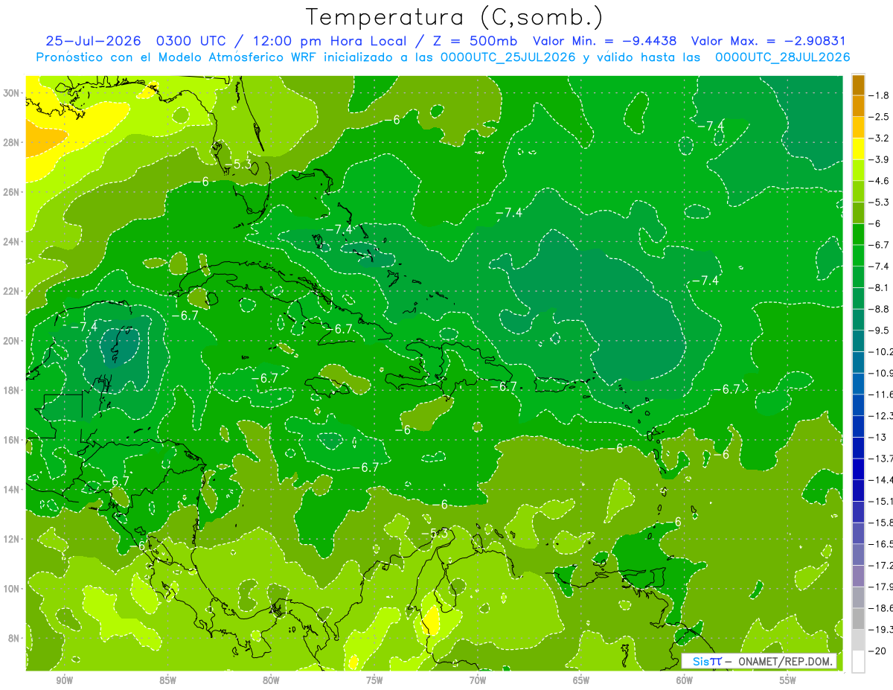Click the 70W longitude axis label
This screenshot has width=893, height=690.
click(x=478, y=680)
